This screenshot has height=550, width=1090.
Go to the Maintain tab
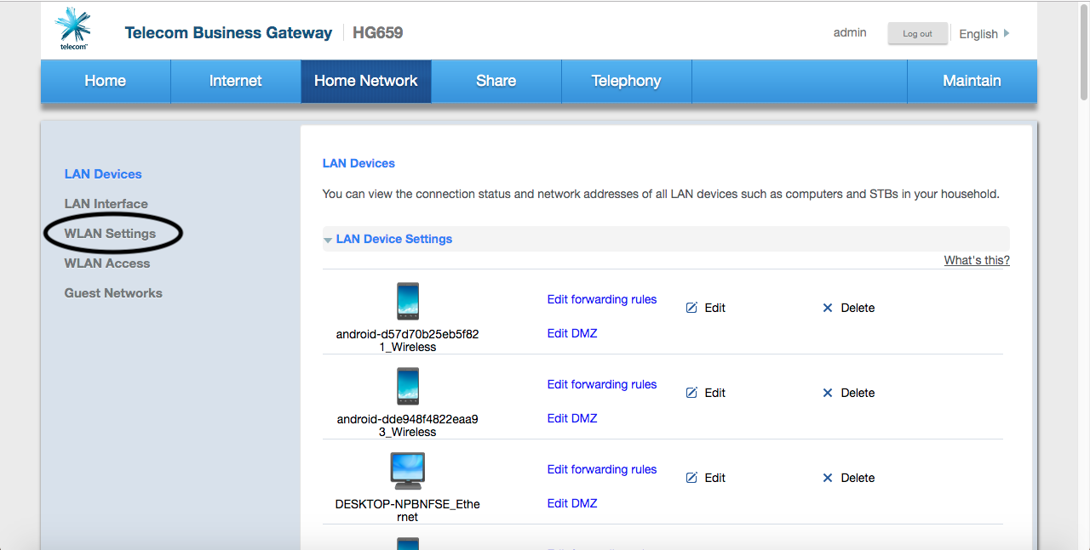972,81
